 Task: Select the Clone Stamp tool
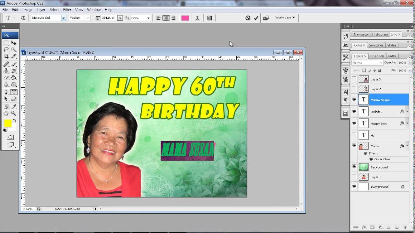pos(6,71)
